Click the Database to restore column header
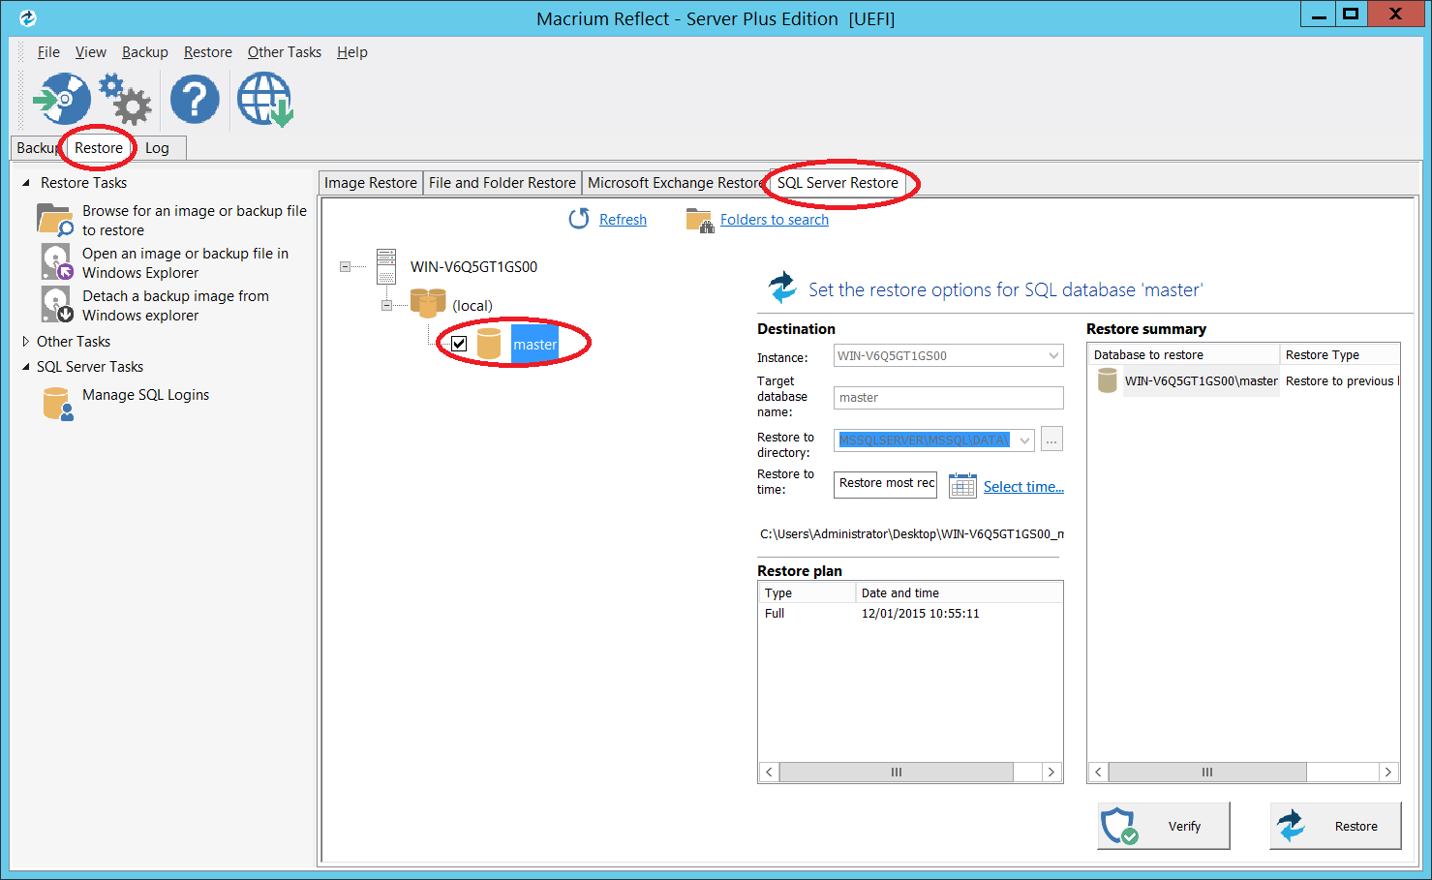This screenshot has width=1432, height=880. coord(1183,354)
